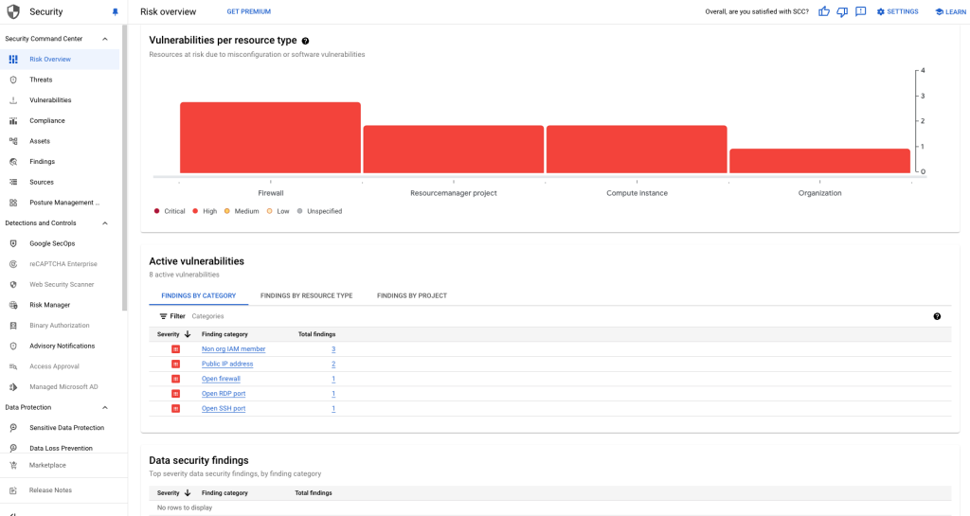Collapse the Security Command Center section
The width and height of the screenshot is (970, 516).
(104, 39)
